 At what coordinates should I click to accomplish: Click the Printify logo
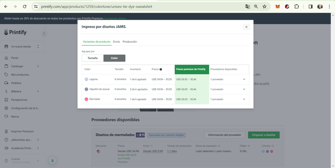pos(15,32)
